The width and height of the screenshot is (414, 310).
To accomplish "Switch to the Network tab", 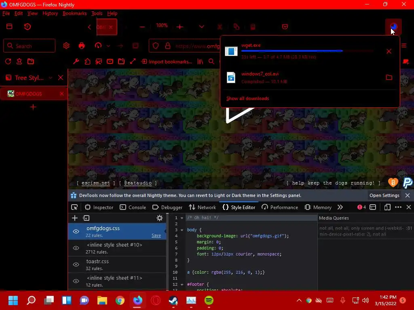I will pos(202,207).
